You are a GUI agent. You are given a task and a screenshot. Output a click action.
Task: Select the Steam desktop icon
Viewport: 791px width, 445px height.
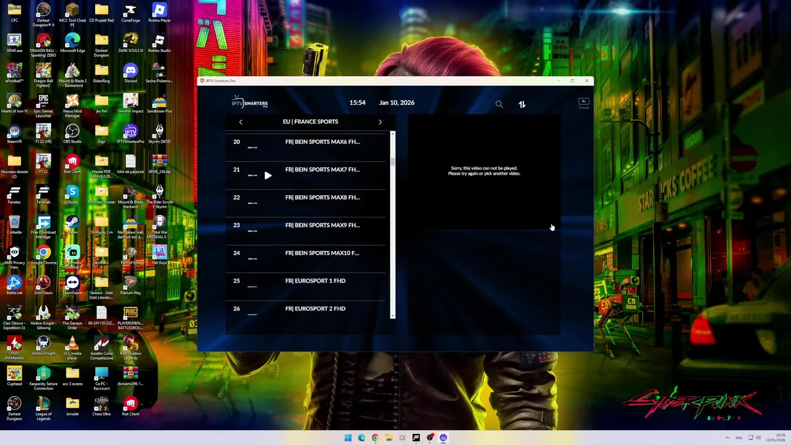(72, 225)
